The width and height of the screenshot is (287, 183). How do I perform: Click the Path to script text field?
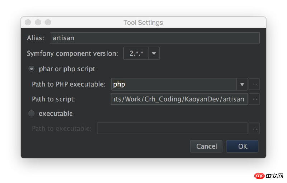coord(179,99)
